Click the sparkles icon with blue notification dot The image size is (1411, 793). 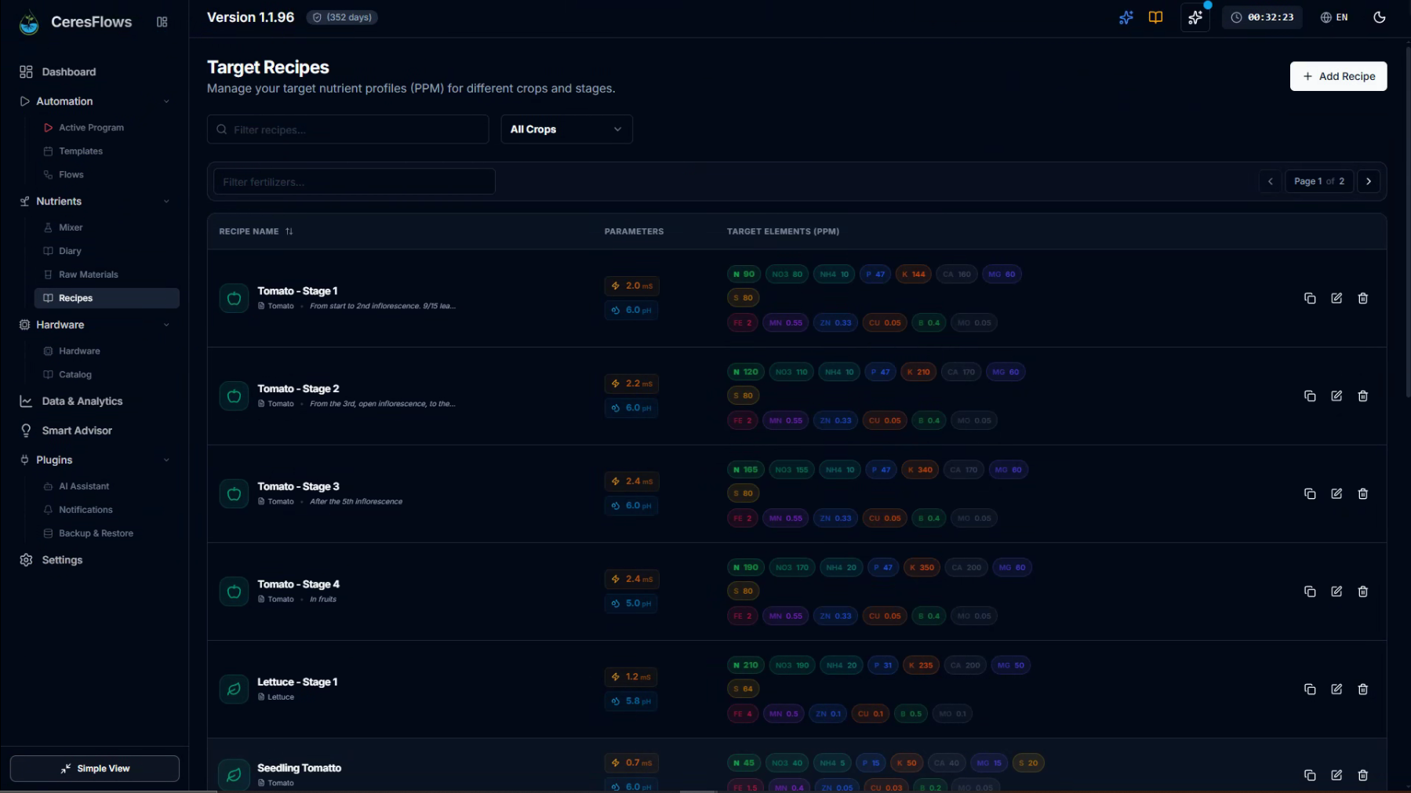pyautogui.click(x=1195, y=17)
